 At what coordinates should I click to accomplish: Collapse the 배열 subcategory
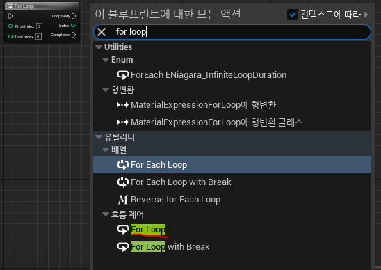pos(106,150)
